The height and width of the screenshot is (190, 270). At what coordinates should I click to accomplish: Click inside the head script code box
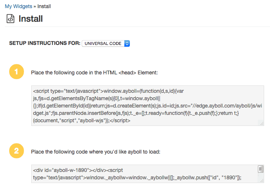click(148, 106)
